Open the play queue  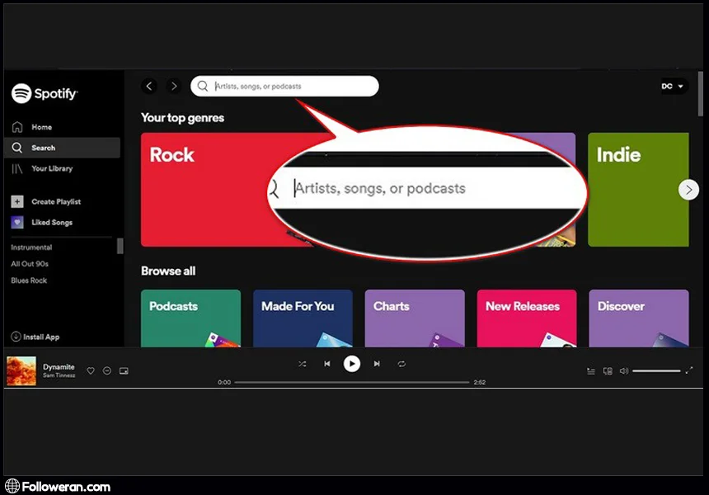[x=590, y=371]
